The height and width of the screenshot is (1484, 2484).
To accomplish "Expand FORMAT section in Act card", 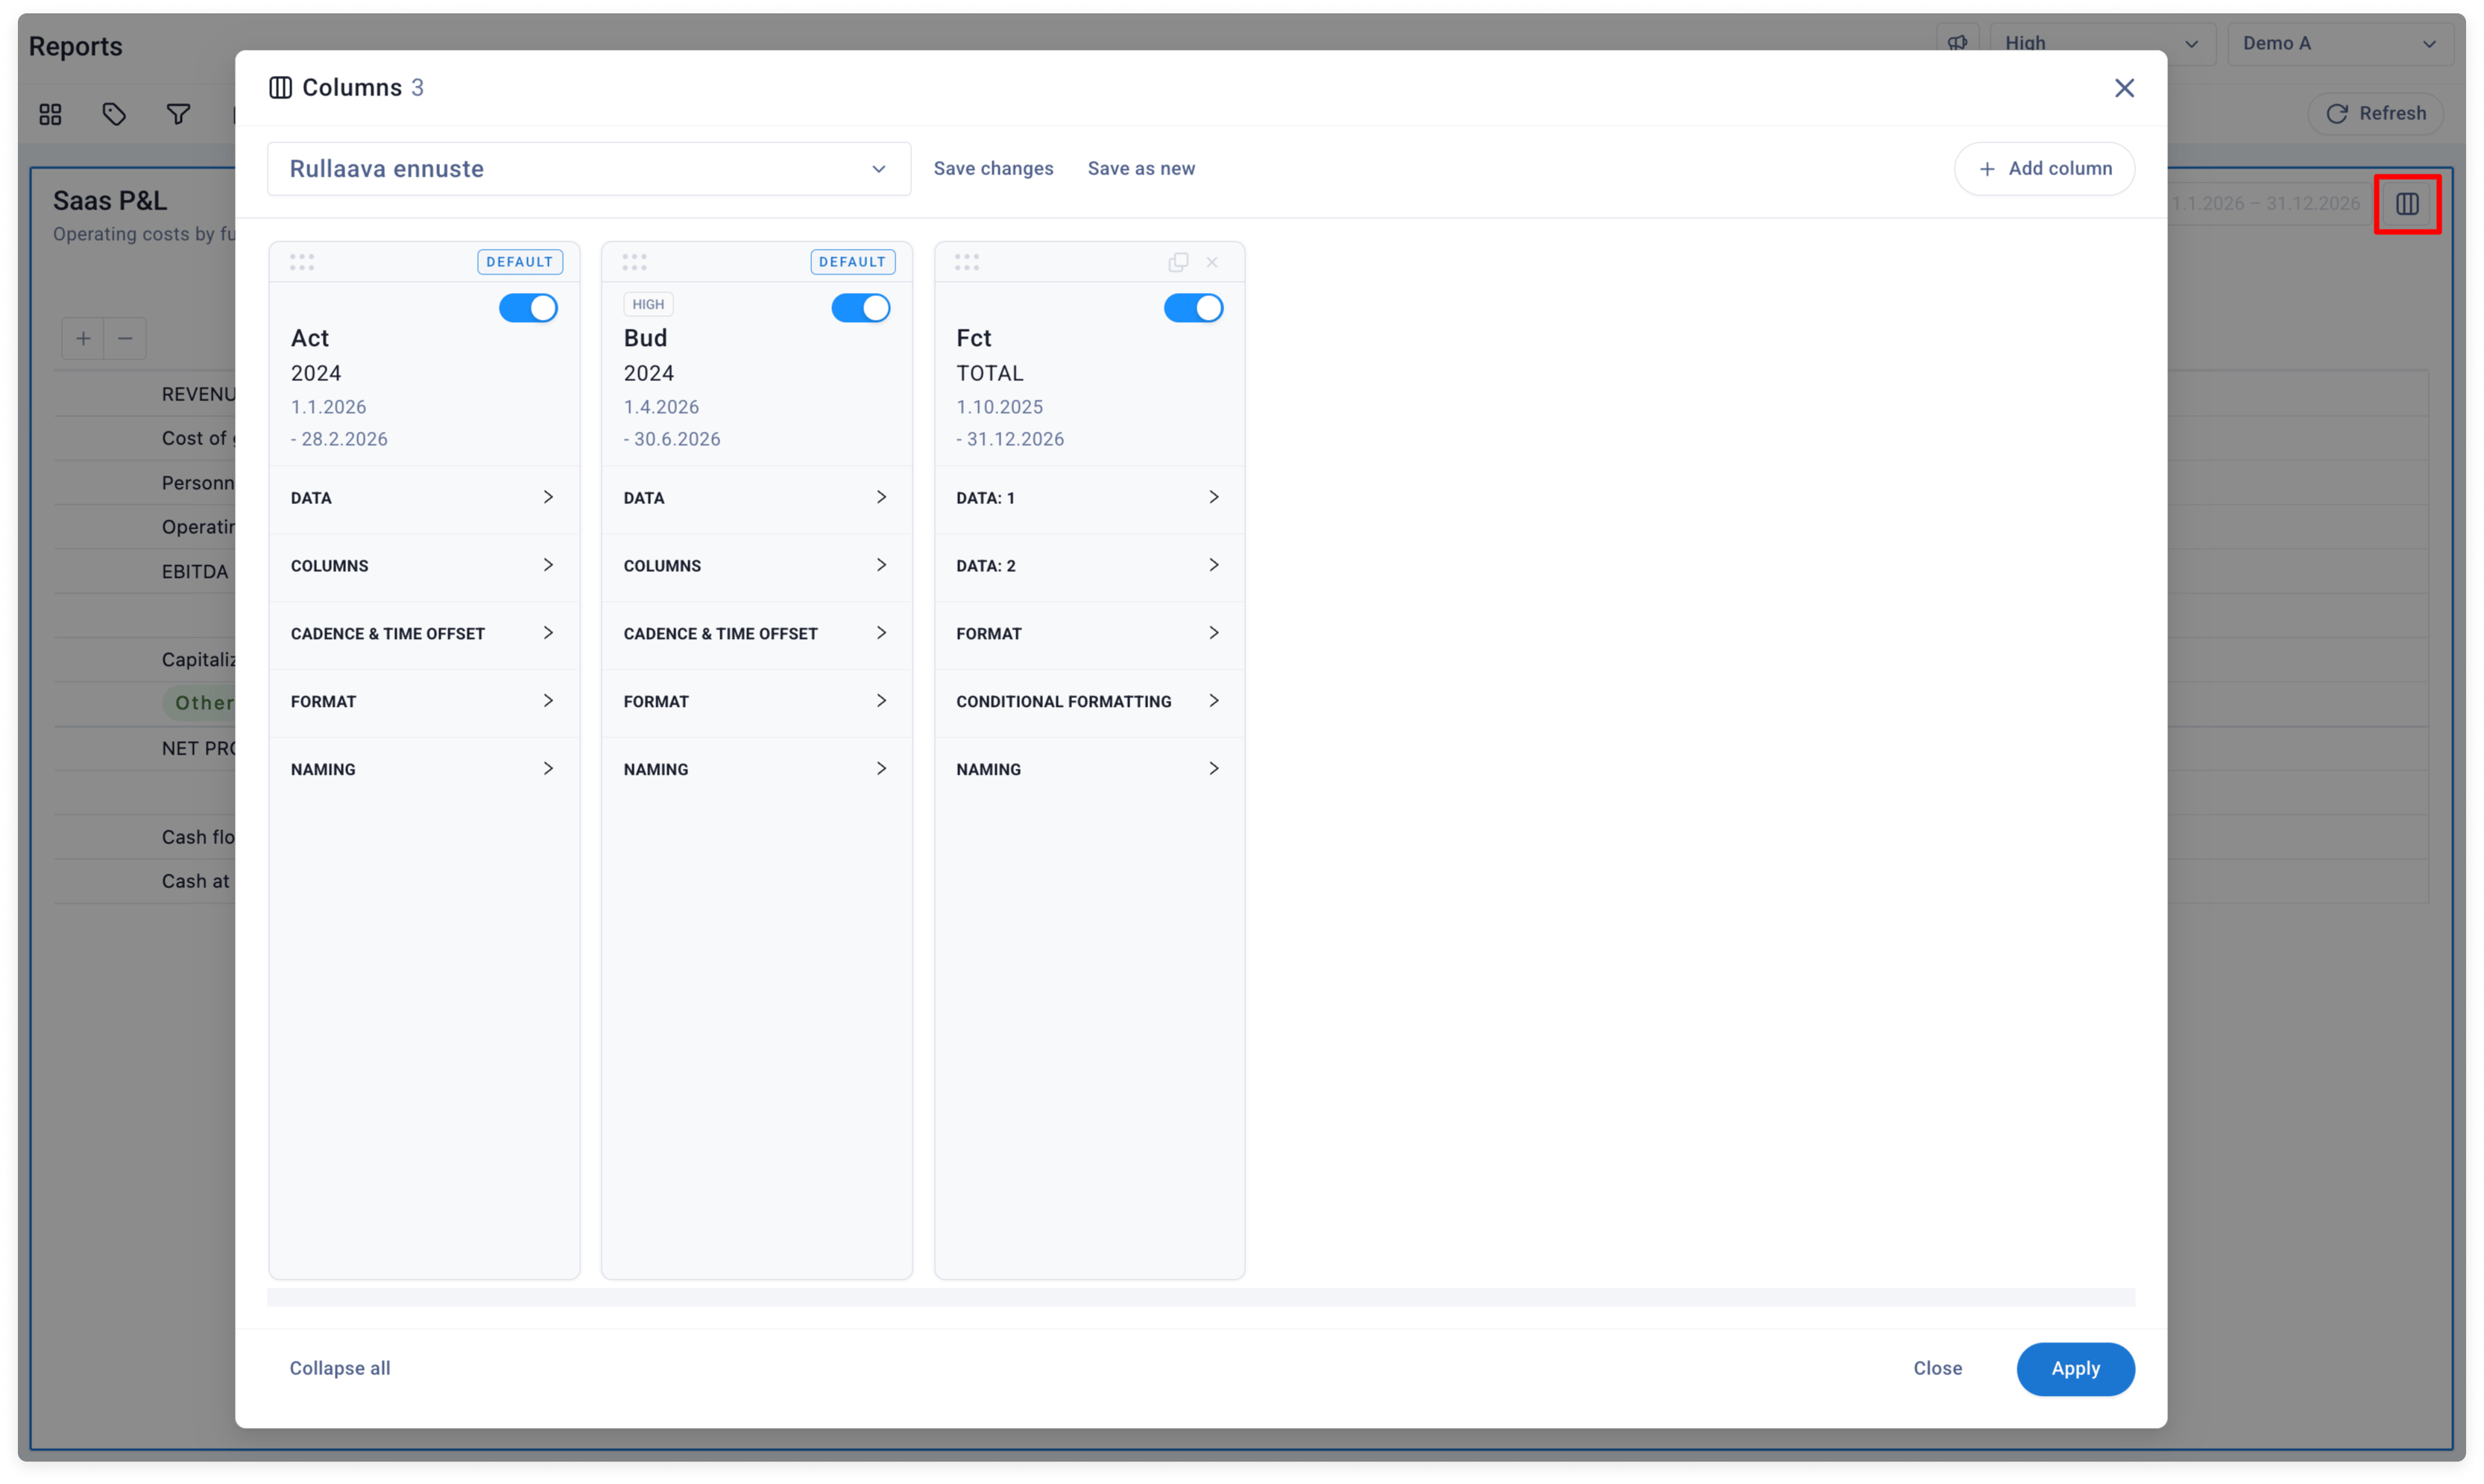I will coord(424,702).
